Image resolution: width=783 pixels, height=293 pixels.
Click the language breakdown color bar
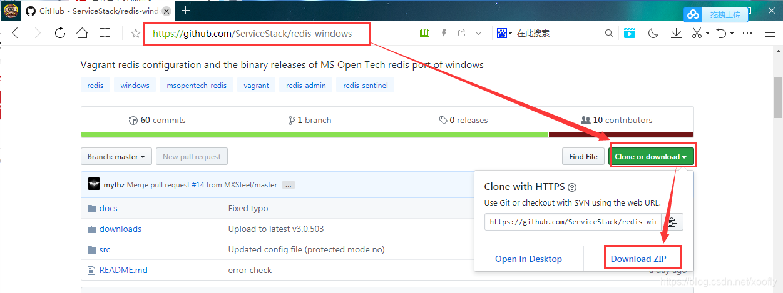[x=387, y=134]
